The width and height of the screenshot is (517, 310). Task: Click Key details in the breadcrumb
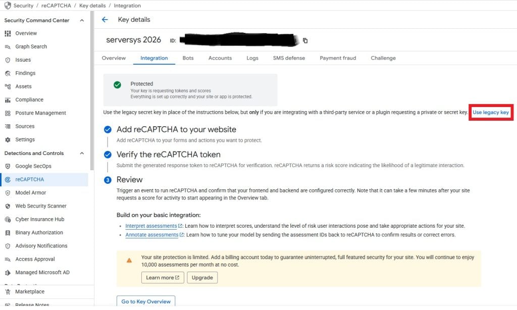coord(92,6)
